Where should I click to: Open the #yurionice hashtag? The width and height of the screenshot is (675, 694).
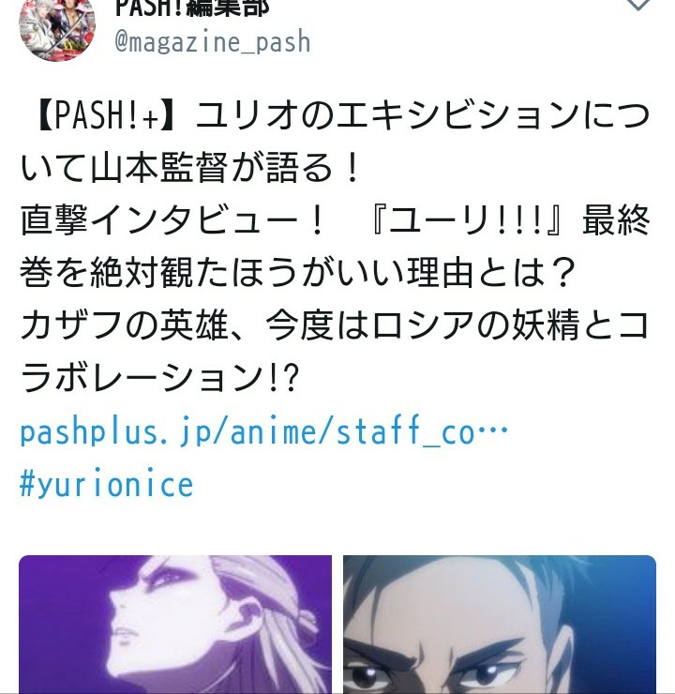[x=107, y=484]
